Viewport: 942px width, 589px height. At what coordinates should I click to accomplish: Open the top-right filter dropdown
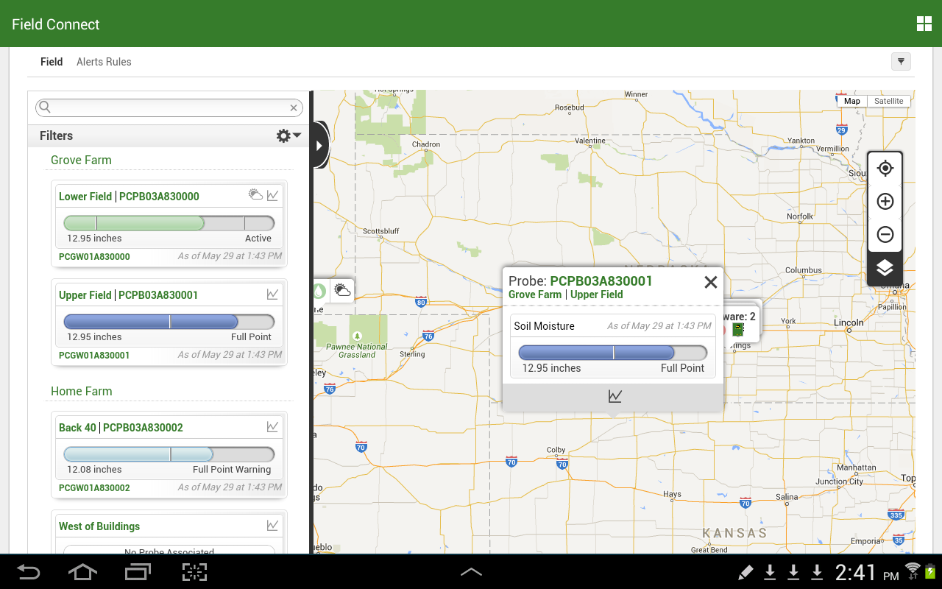pos(901,62)
